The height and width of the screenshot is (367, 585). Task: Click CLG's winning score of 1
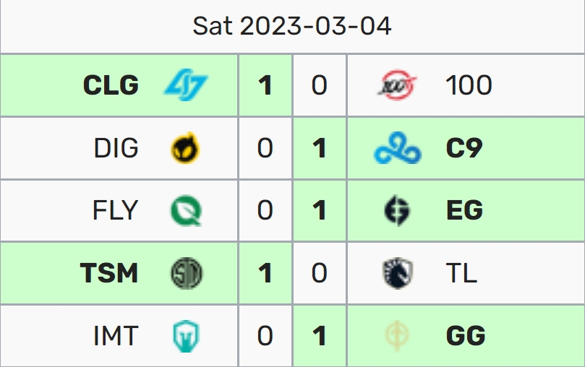(265, 85)
